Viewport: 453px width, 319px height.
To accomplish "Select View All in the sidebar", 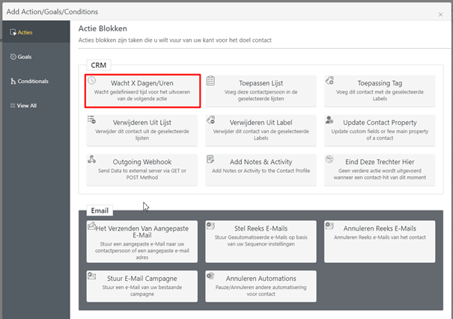I will [27, 106].
